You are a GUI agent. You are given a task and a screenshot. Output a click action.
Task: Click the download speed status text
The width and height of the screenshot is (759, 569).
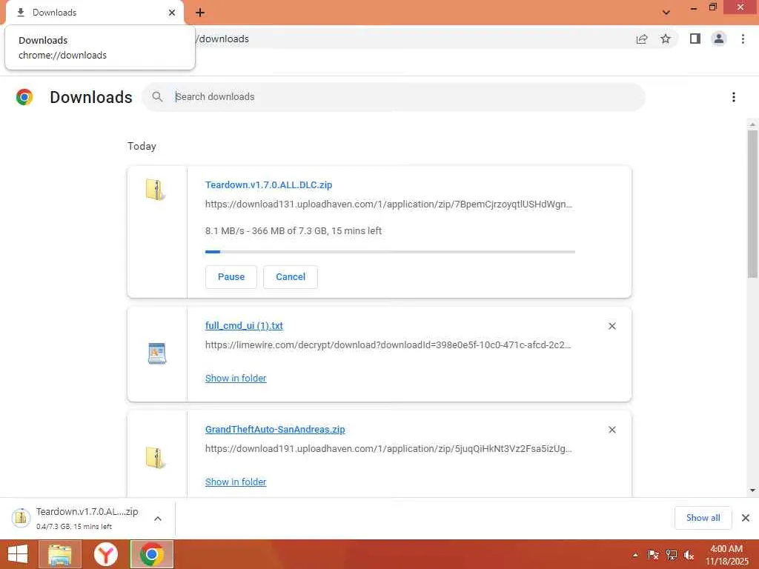[x=294, y=231]
